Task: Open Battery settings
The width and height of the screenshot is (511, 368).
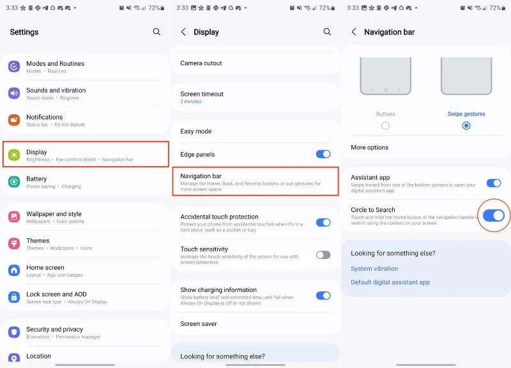Action: pyautogui.click(x=85, y=182)
